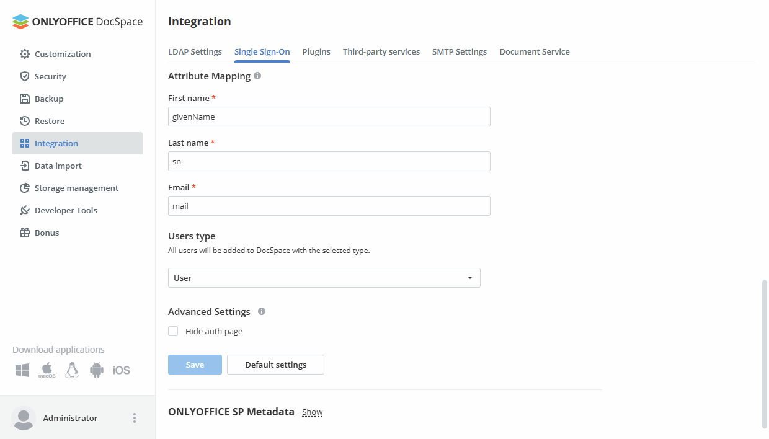Viewport: 769px width, 439px height.
Task: Enable the Hide auth page option
Action: 172,331
